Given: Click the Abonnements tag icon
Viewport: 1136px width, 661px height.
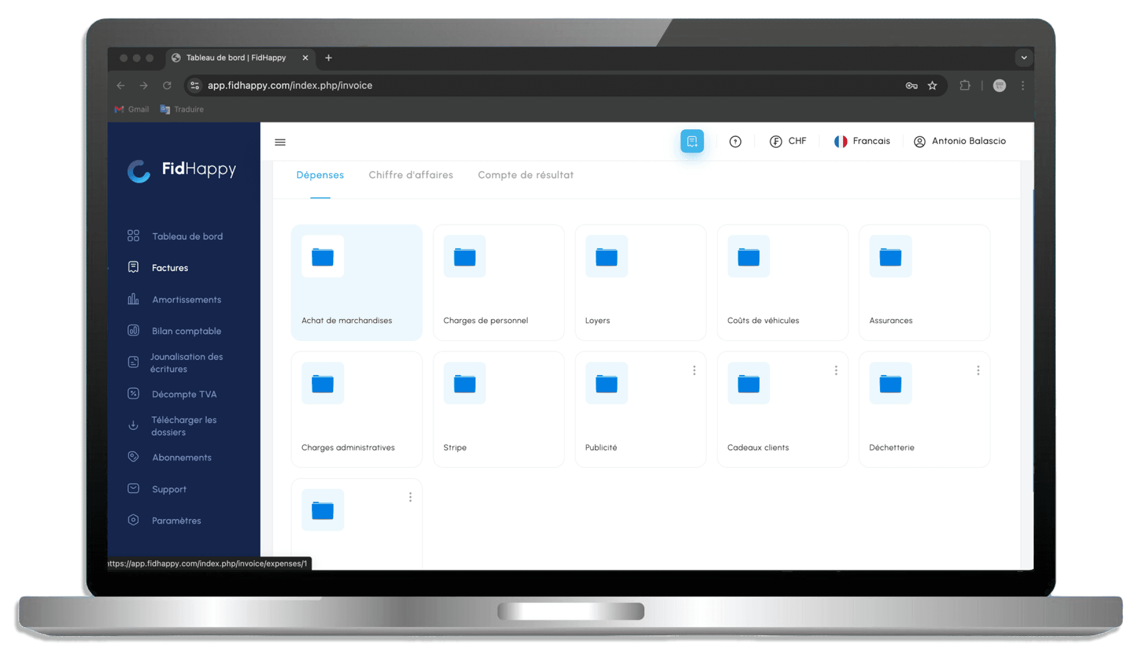Looking at the screenshot, I should point(133,457).
